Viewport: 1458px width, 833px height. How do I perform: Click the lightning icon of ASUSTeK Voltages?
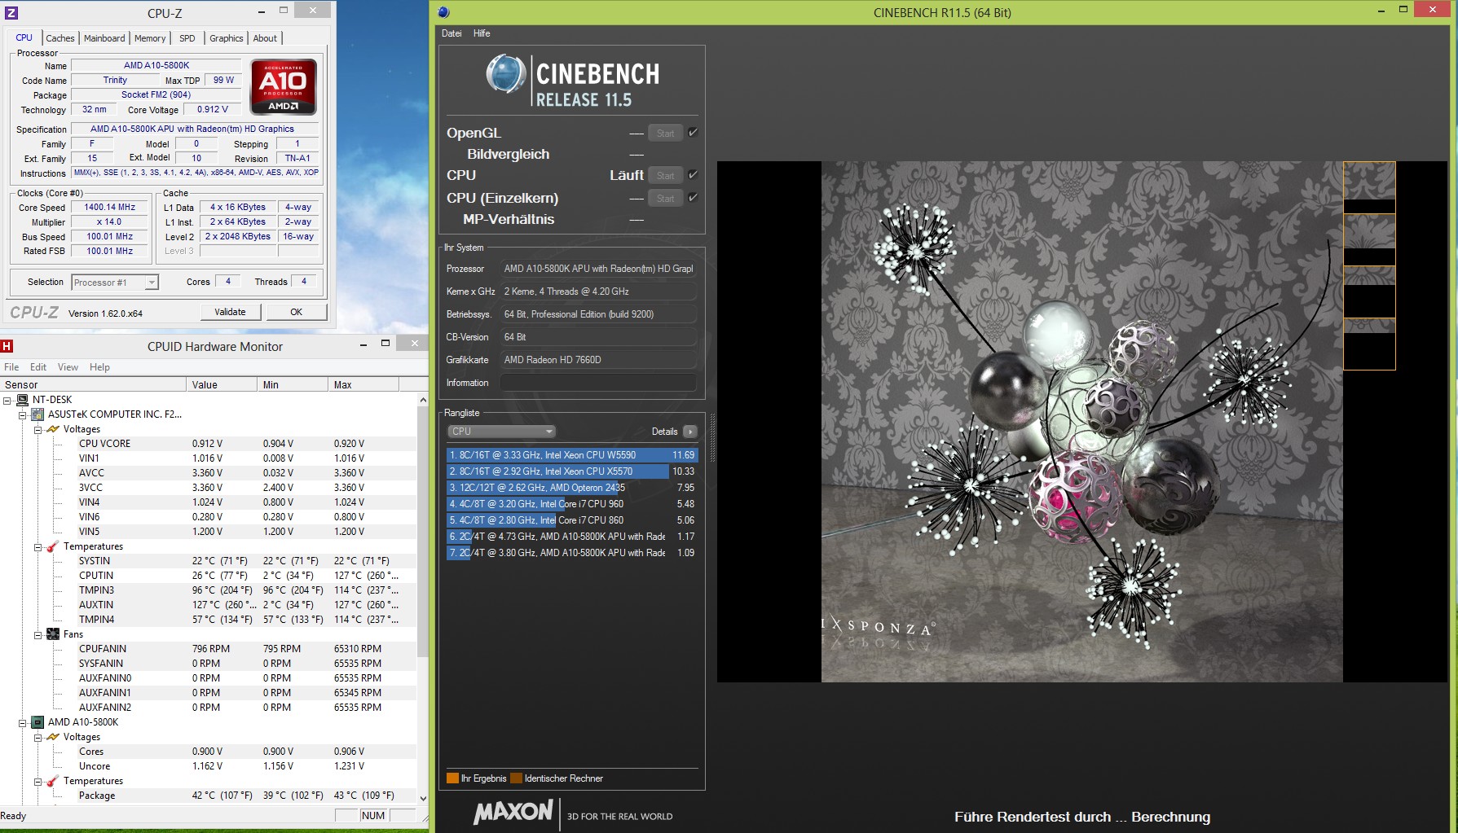coord(53,429)
